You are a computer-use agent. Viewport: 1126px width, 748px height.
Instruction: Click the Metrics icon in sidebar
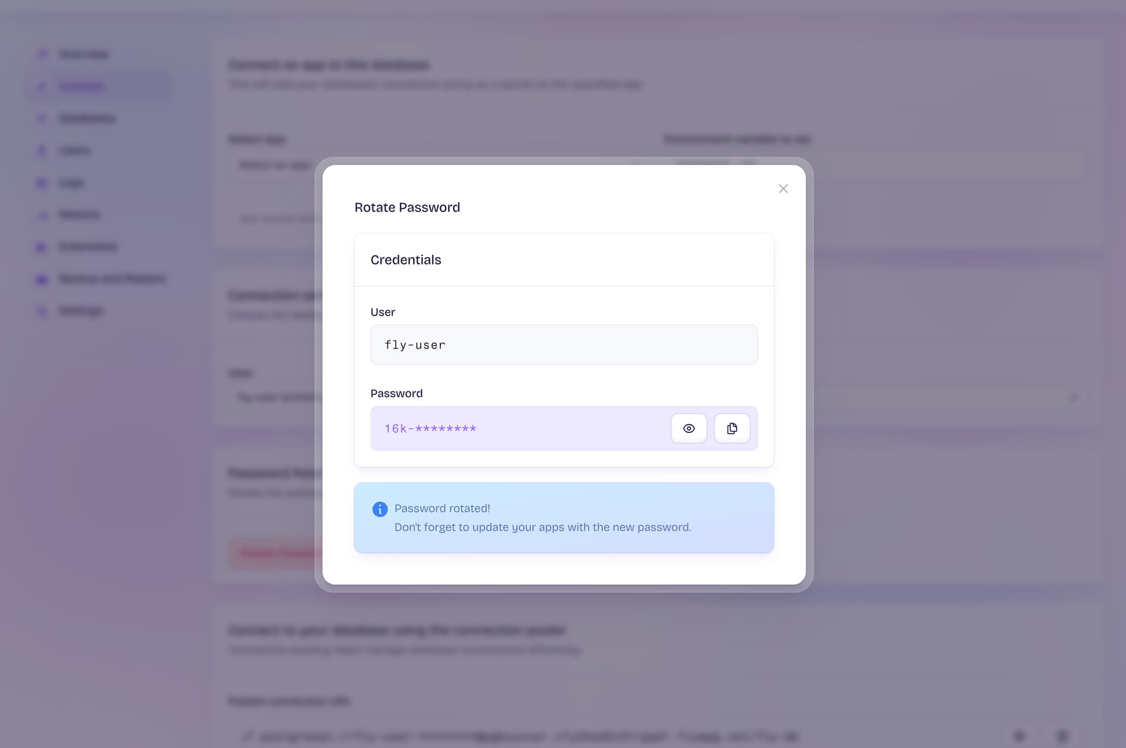tap(42, 215)
